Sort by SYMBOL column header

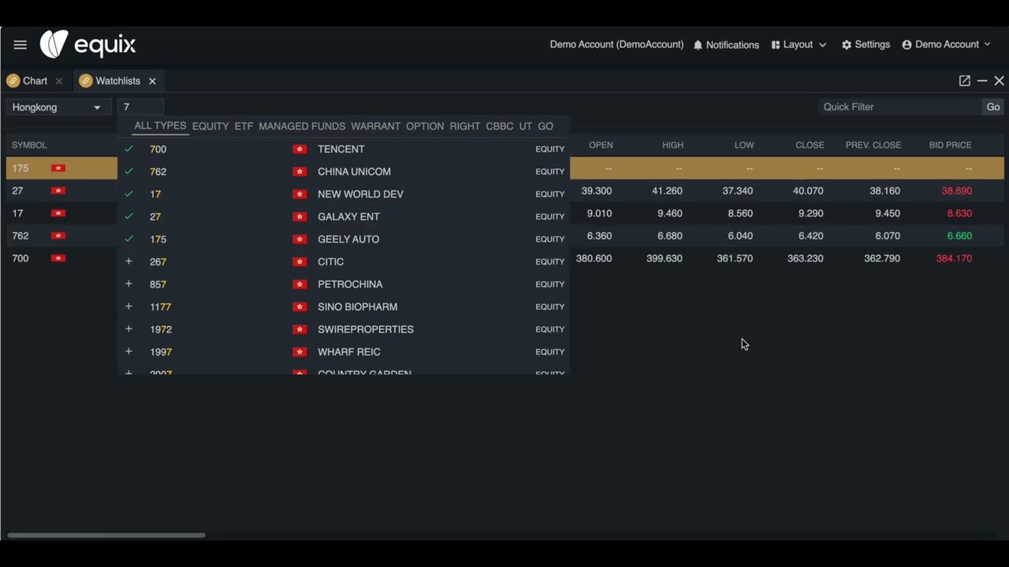29,145
